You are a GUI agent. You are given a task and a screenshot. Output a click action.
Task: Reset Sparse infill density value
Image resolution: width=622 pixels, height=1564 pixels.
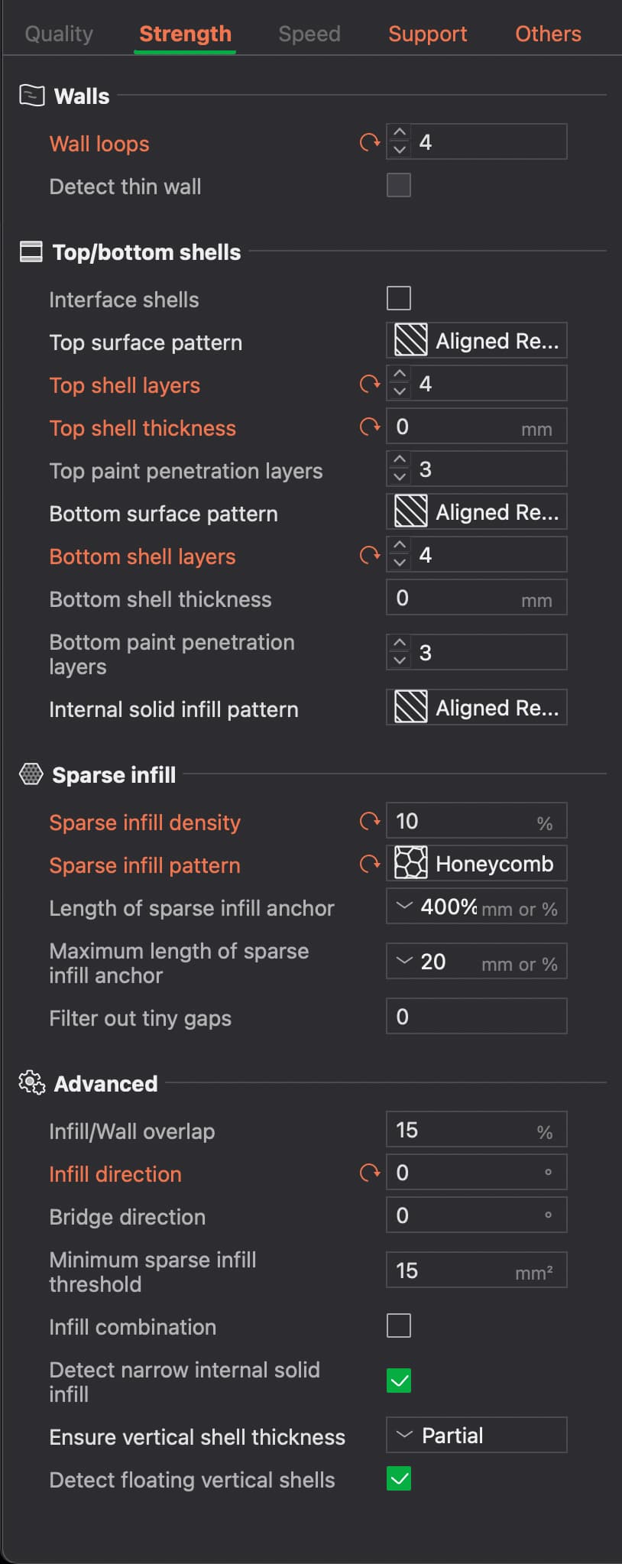(x=370, y=821)
